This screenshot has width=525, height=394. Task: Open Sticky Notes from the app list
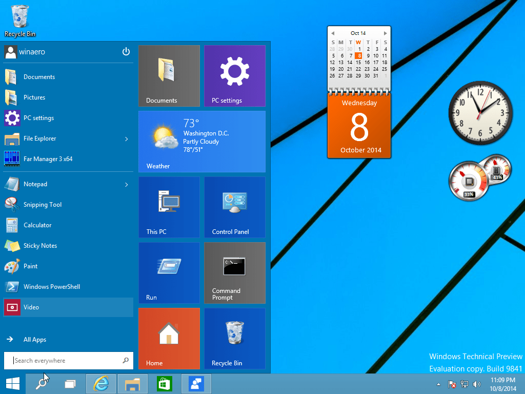pyautogui.click(x=40, y=246)
